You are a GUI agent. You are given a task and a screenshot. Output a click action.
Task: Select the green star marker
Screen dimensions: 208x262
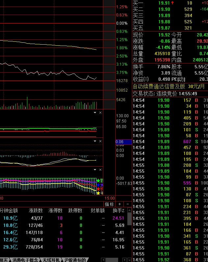[98, 181]
